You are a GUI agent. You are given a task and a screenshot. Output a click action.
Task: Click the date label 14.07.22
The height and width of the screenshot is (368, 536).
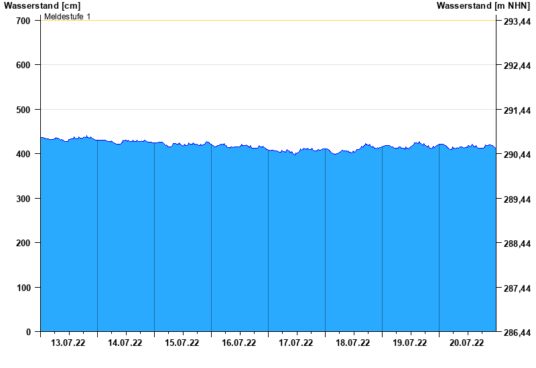[x=125, y=343]
